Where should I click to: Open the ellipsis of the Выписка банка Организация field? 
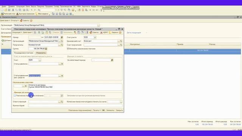pyautogui.click(x=98, y=25)
